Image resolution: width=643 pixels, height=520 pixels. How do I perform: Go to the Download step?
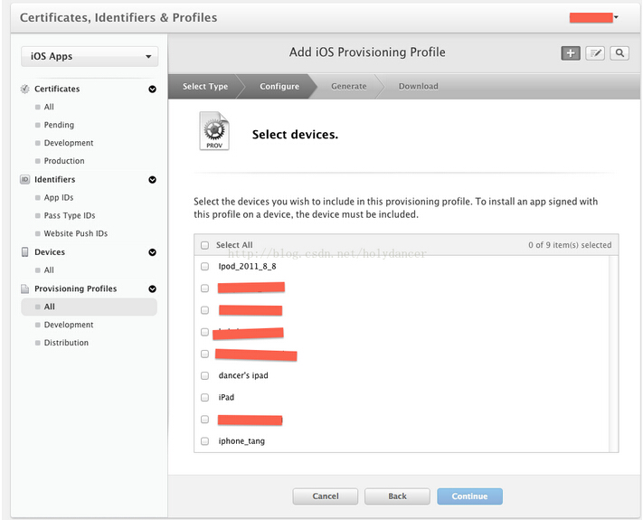(419, 87)
